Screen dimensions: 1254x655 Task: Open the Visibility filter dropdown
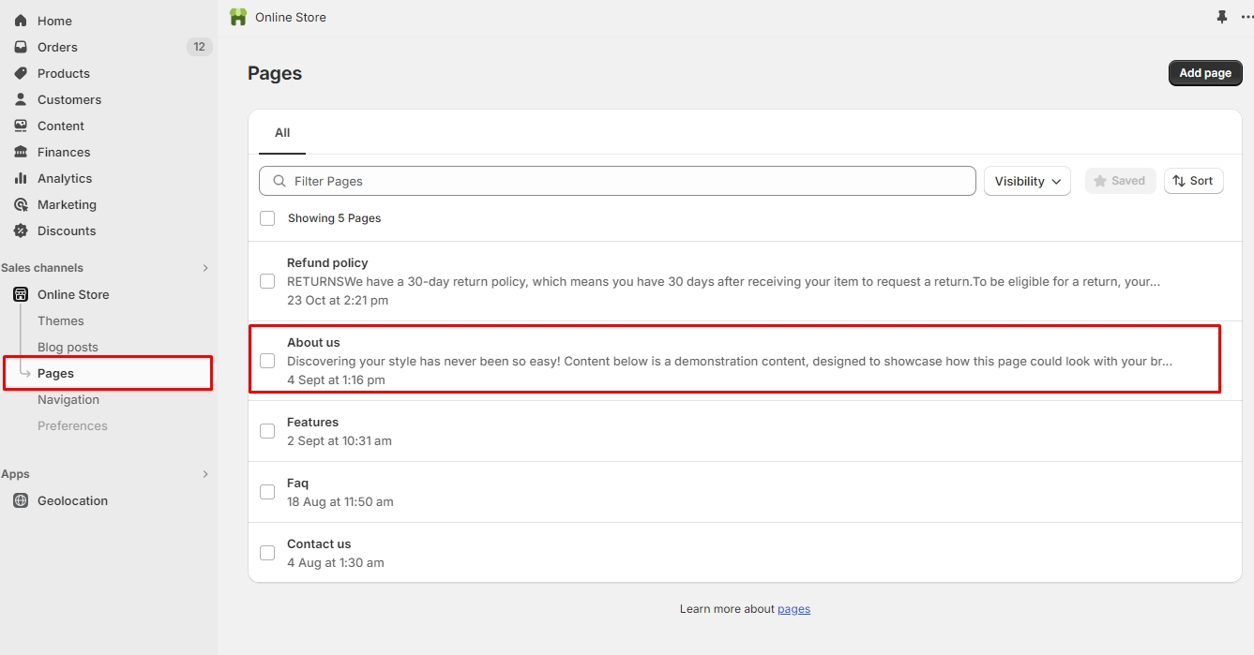point(1027,181)
